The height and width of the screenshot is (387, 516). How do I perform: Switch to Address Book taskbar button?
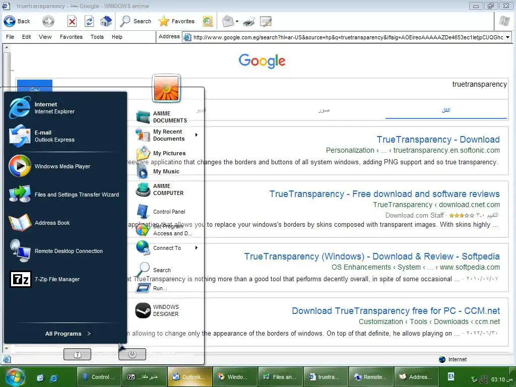(416, 377)
